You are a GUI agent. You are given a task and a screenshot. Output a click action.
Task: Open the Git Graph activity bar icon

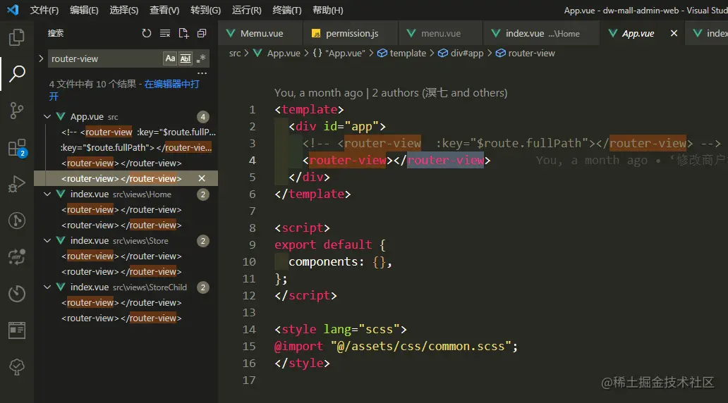pyautogui.click(x=17, y=221)
